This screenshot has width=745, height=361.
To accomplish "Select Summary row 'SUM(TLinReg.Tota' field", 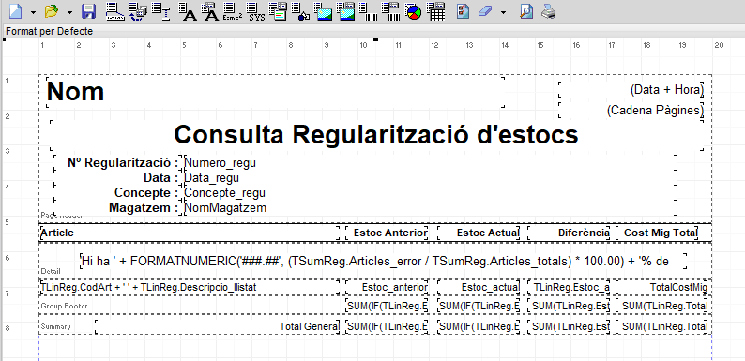I will (661, 327).
